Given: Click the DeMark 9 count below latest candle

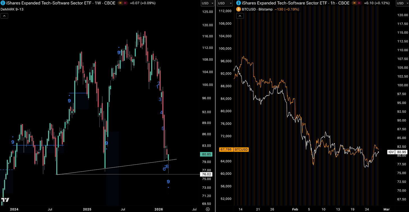Looking at the screenshot, I should (168, 182).
